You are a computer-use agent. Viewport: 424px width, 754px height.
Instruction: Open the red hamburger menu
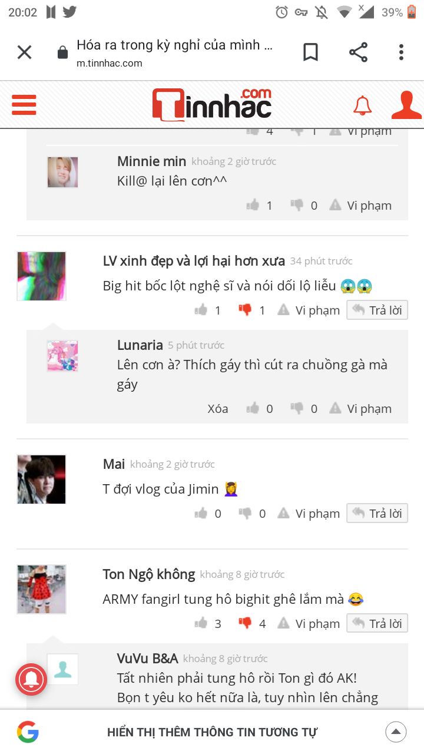pos(24,105)
